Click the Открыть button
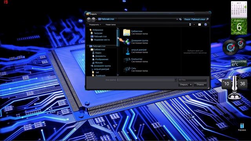 click(x=184, y=85)
